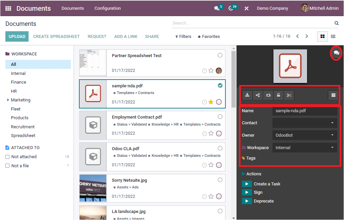Open the Contact dropdown
This screenshot has height=220, width=344.
tap(305, 123)
